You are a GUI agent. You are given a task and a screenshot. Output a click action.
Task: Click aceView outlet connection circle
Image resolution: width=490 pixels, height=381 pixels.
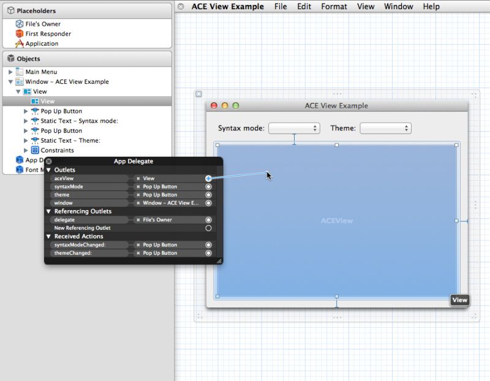tap(208, 178)
